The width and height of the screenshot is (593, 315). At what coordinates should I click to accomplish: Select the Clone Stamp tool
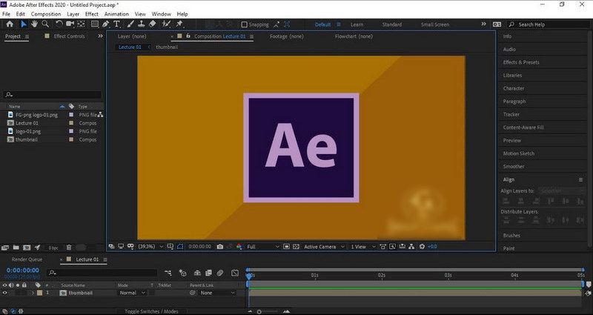point(141,24)
